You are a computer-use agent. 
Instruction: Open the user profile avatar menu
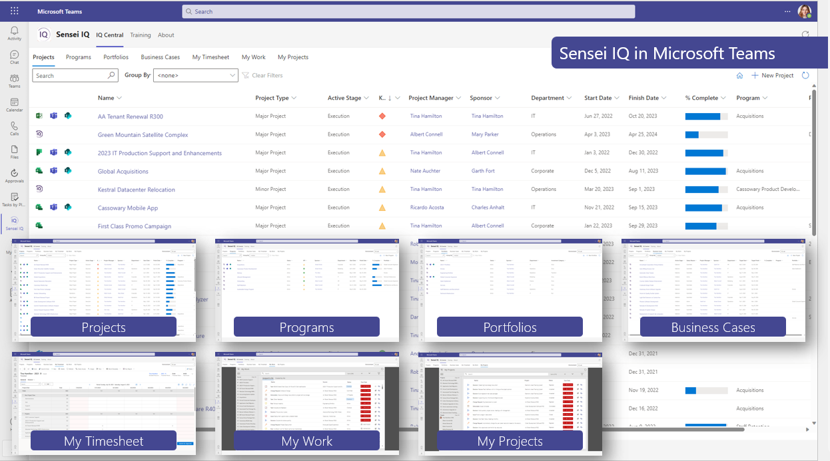(805, 11)
